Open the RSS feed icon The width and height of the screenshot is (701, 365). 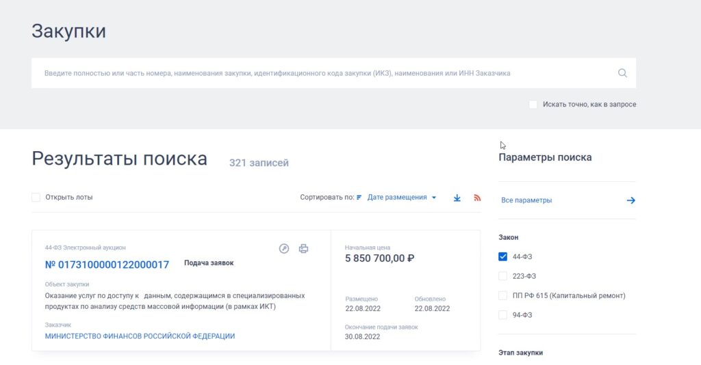tap(477, 198)
